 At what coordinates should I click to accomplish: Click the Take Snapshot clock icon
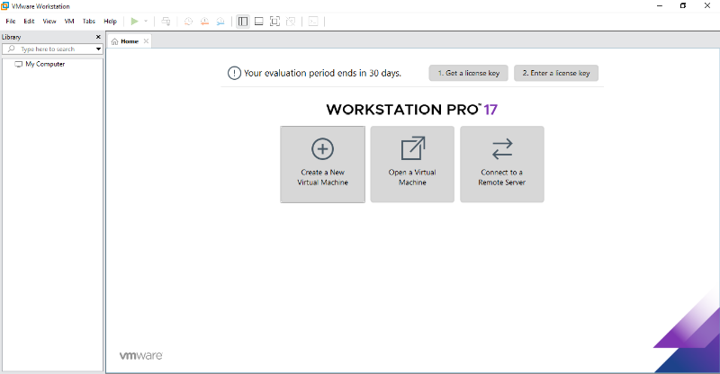point(188,21)
